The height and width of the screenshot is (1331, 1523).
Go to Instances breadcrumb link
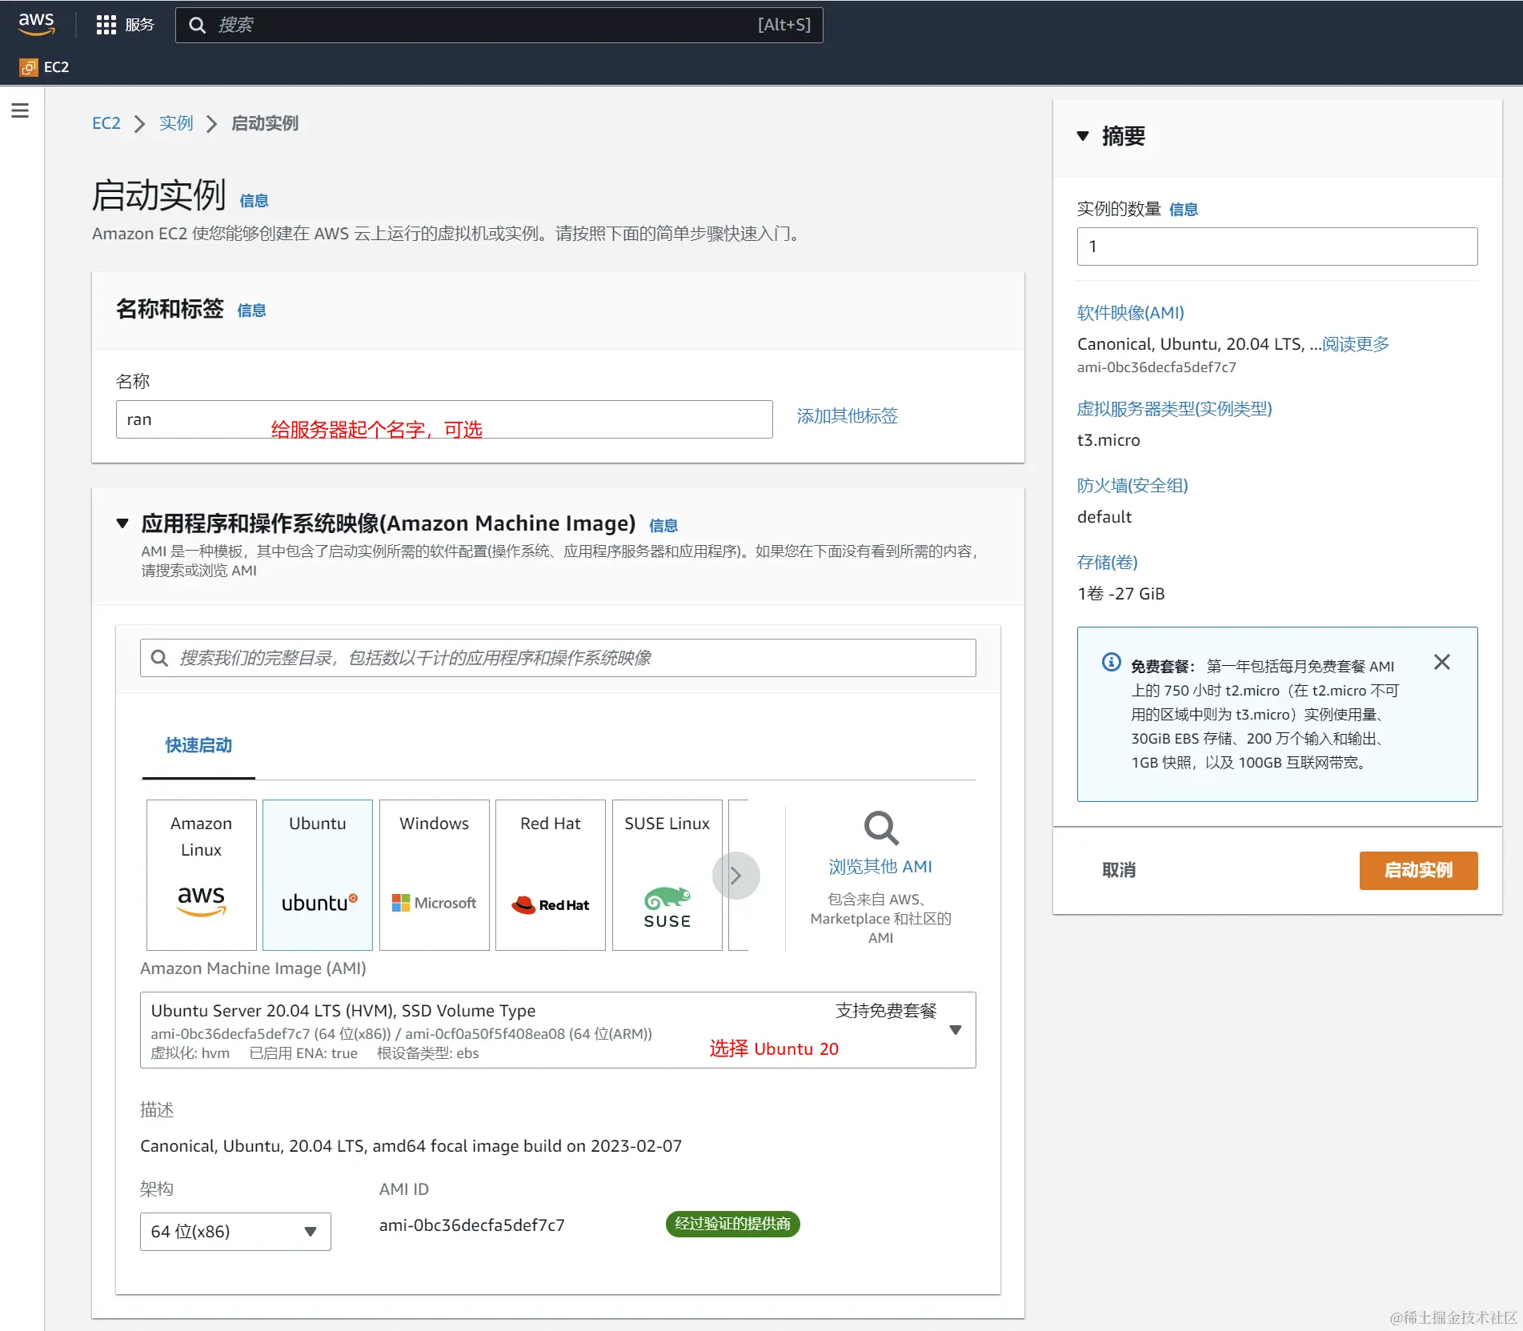pyautogui.click(x=176, y=123)
